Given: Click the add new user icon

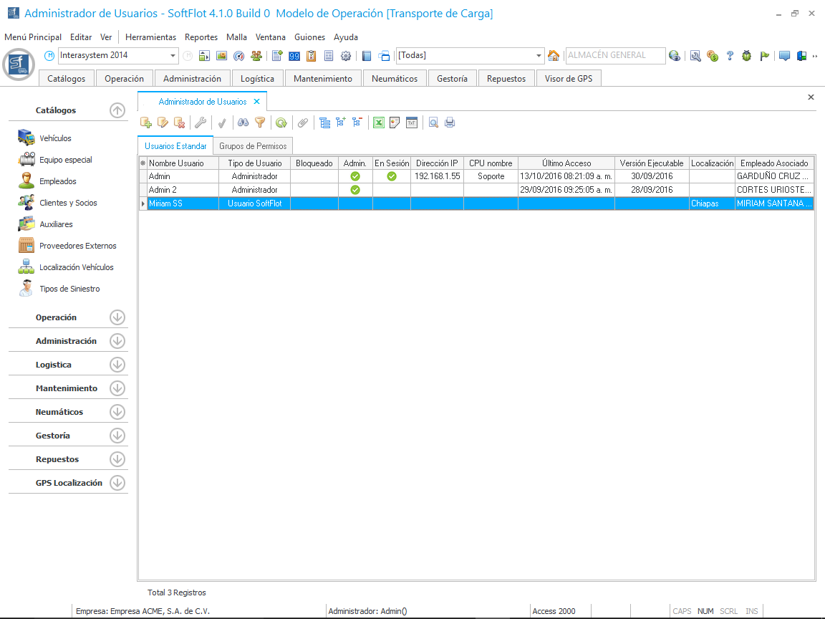Looking at the screenshot, I should [146, 123].
